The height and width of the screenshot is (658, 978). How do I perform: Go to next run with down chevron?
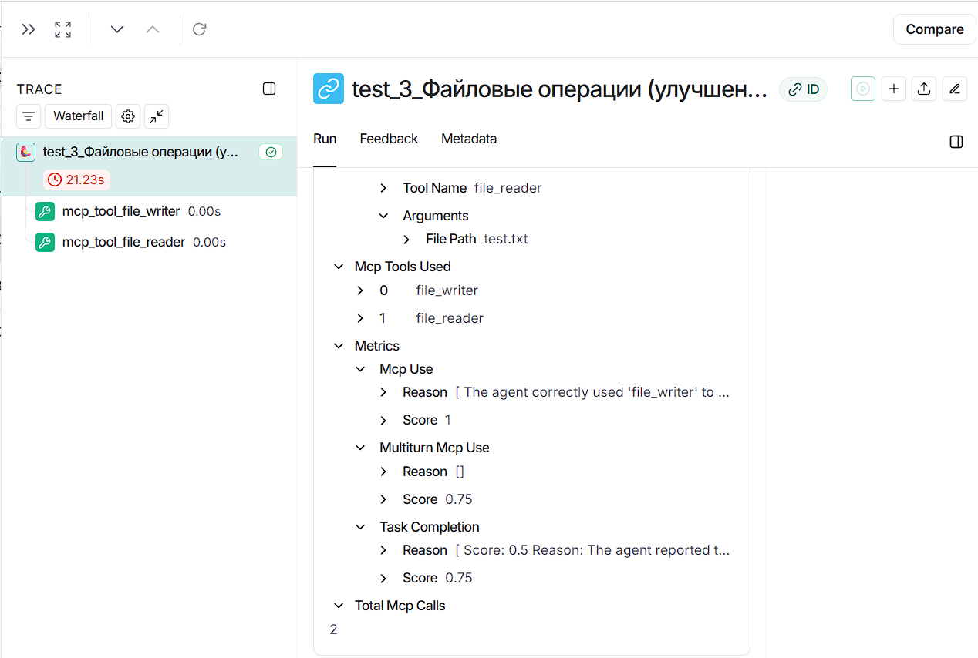(117, 29)
